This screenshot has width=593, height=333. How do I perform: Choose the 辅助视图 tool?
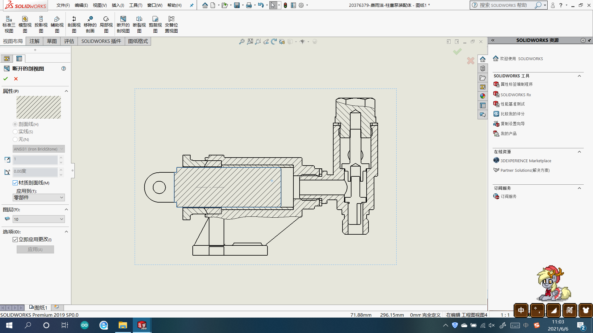57,25
